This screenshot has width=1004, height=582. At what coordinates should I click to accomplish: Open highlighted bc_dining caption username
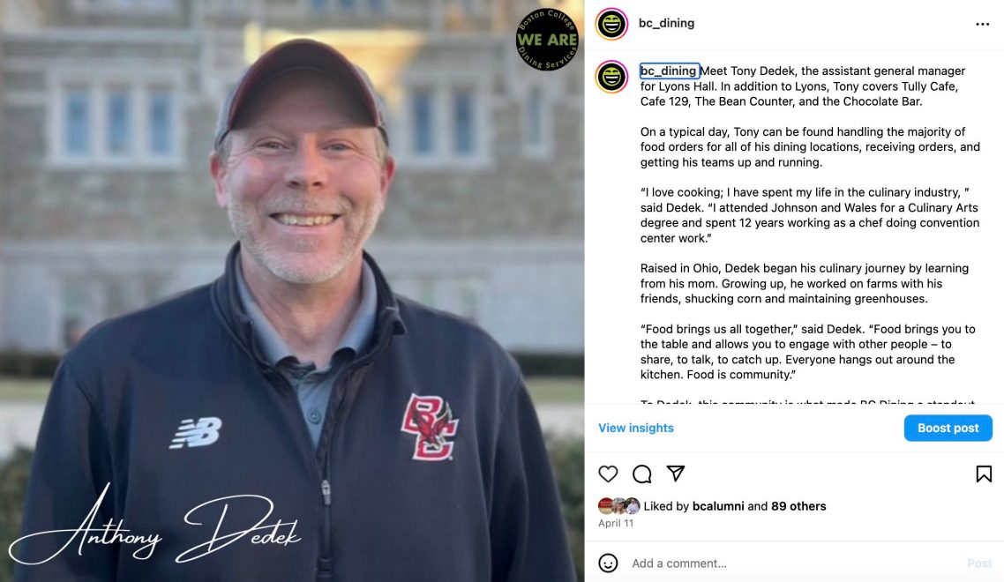(669, 71)
